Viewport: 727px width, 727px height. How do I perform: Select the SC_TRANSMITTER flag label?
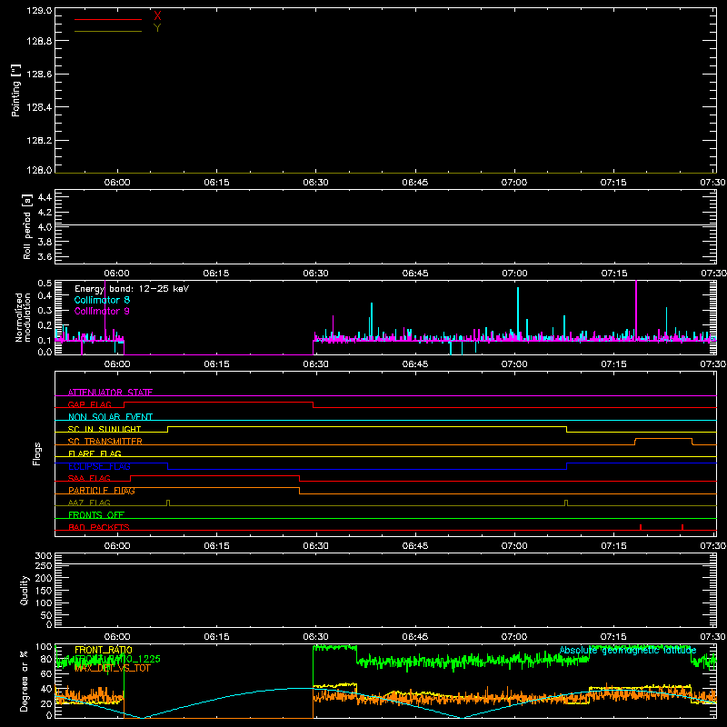point(105,442)
